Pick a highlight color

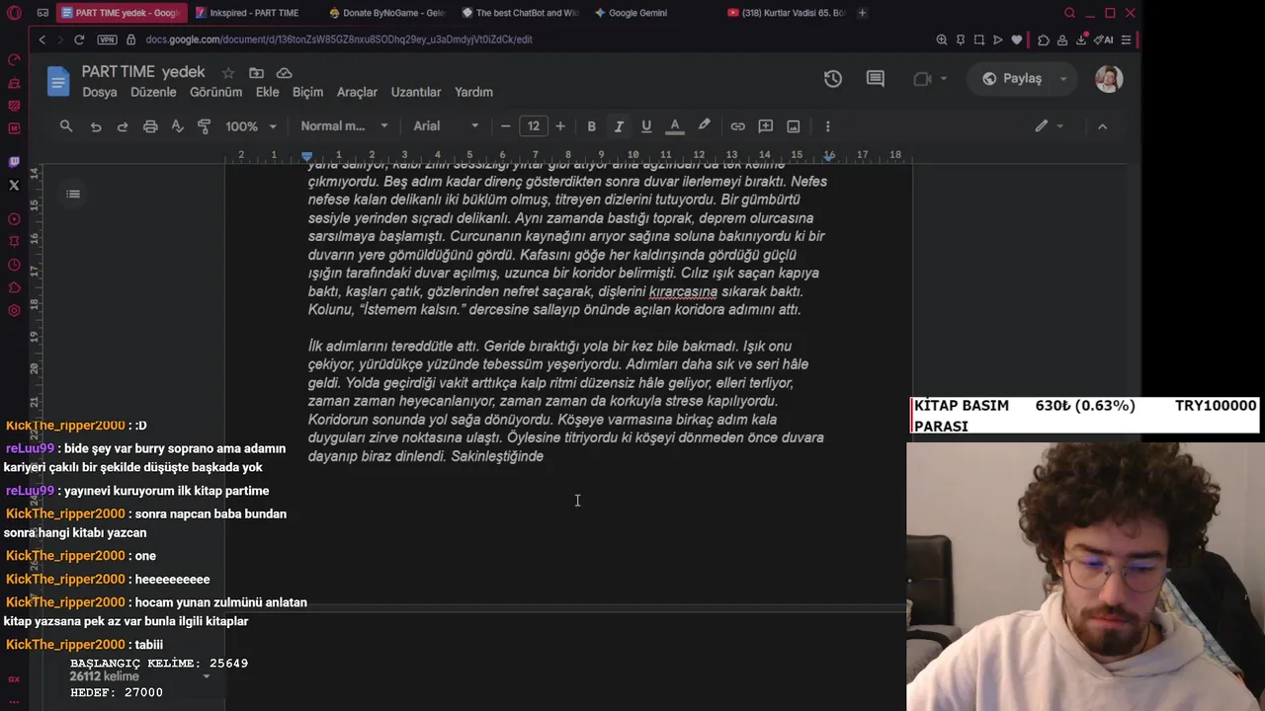click(x=704, y=126)
